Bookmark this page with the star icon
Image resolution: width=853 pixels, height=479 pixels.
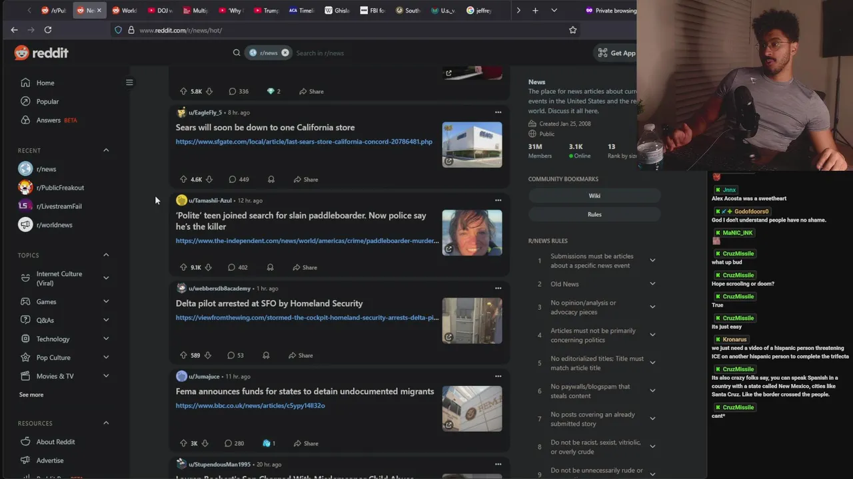(x=572, y=30)
